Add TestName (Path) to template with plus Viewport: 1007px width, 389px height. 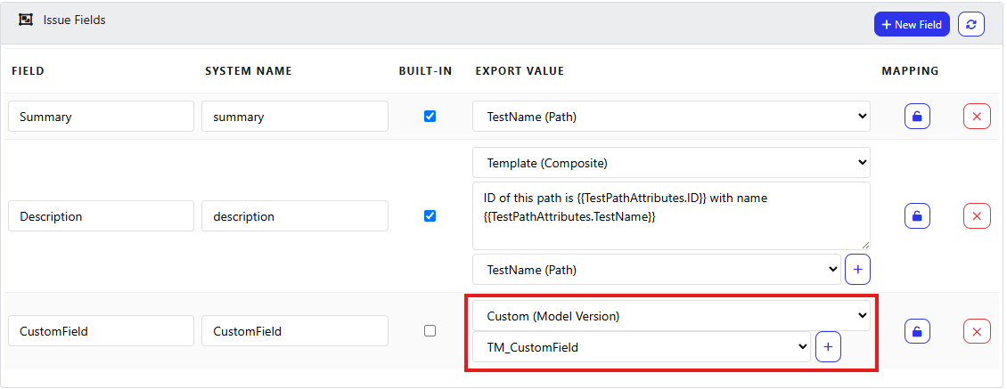coord(857,270)
